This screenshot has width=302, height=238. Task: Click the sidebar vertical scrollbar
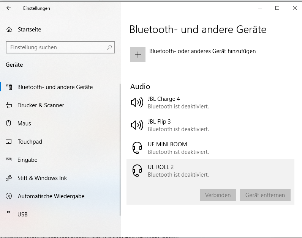120,149
